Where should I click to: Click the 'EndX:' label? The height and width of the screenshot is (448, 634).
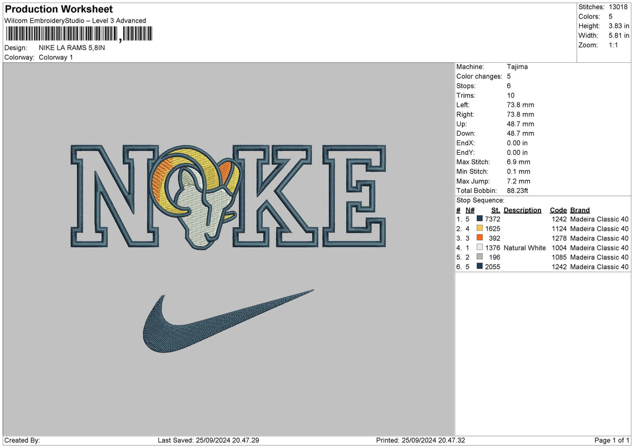tap(465, 143)
